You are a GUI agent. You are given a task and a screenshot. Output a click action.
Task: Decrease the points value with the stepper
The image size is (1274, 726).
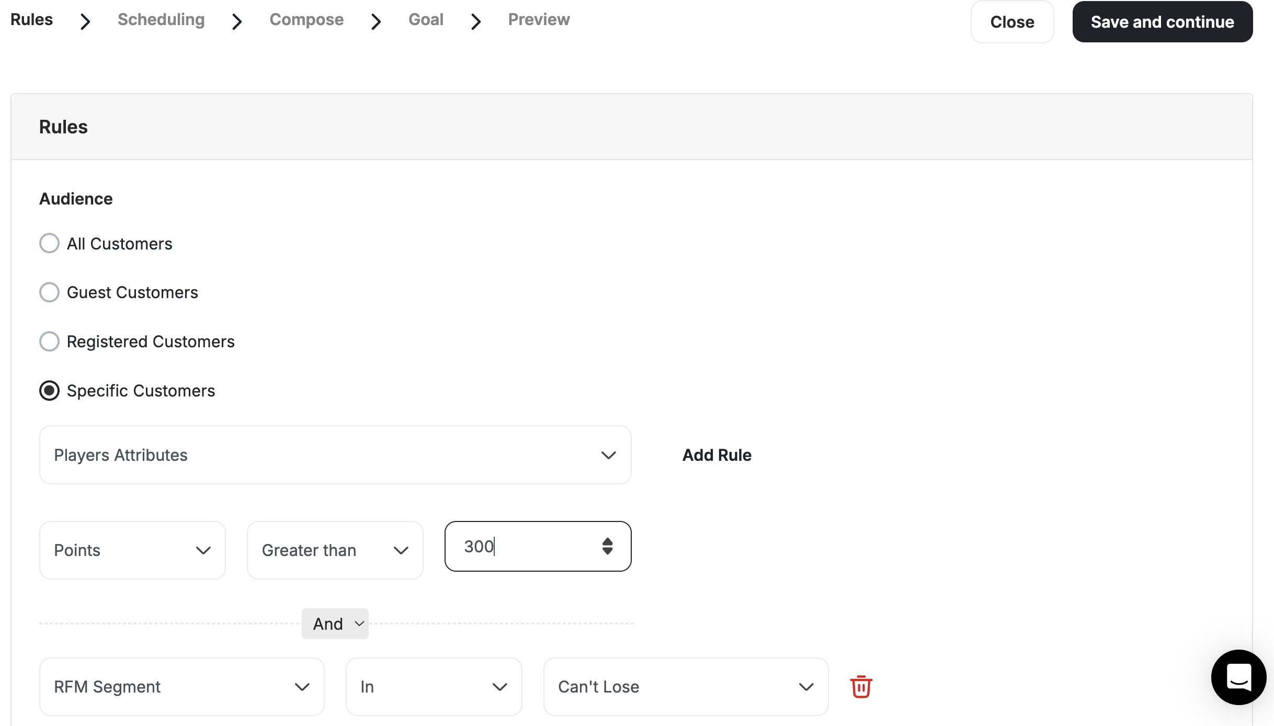608,551
